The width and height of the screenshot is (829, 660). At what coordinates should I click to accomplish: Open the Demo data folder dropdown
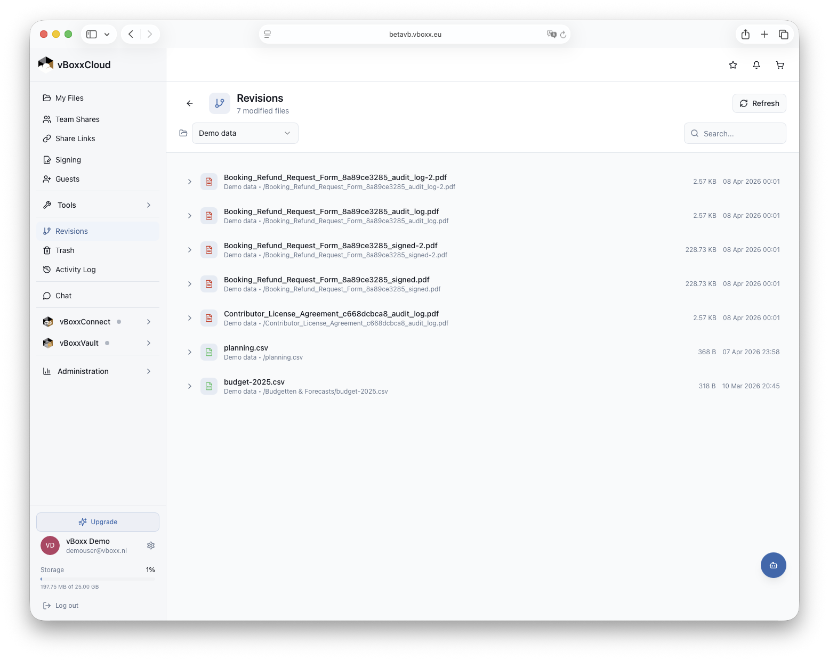pyautogui.click(x=245, y=133)
